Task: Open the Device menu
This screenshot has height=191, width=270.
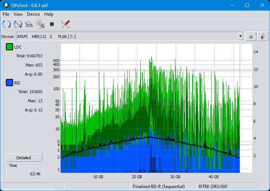Action: point(33,14)
